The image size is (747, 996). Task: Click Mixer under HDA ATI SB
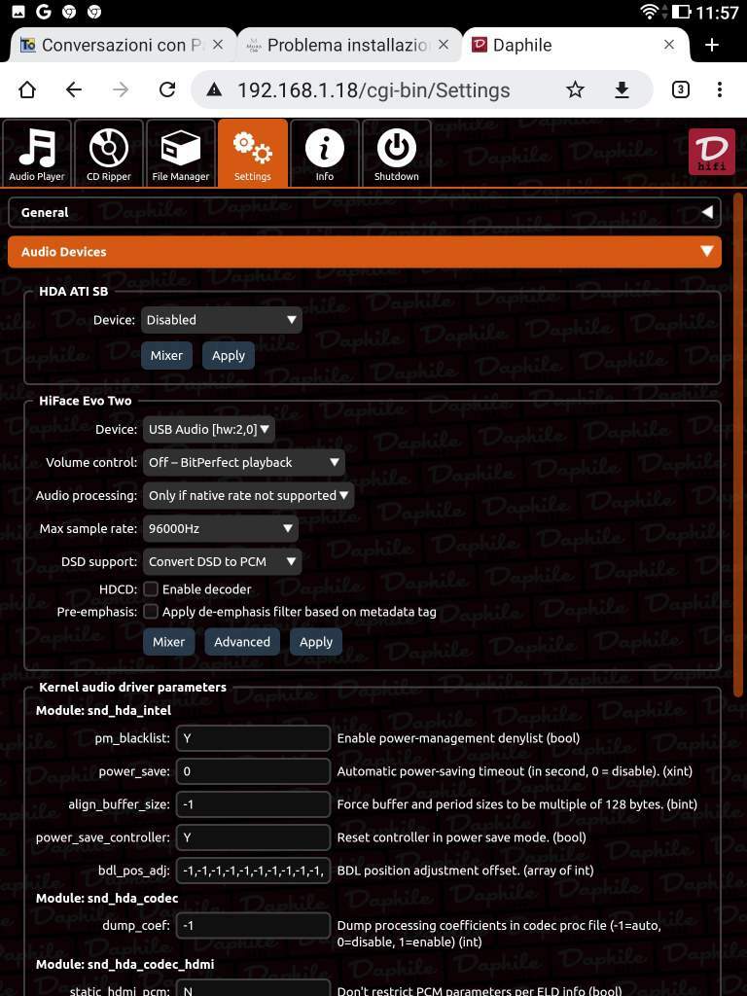[166, 356]
